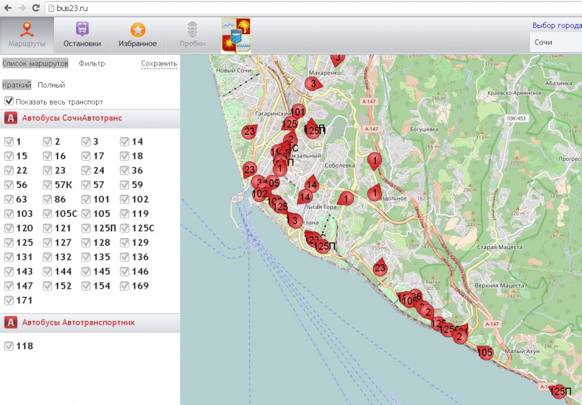Image resolution: width=582 pixels, height=405 pixels.
Task: Click bus marker 105 near Малый Ахун
Action: [484, 352]
